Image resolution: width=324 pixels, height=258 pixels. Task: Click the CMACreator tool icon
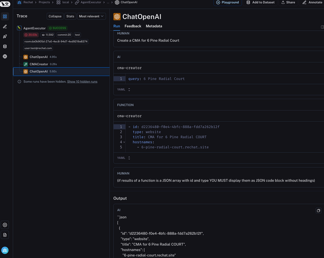pos(26,64)
